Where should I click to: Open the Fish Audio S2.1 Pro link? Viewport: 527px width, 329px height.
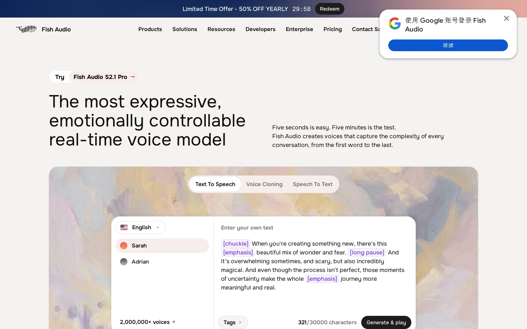click(x=104, y=77)
